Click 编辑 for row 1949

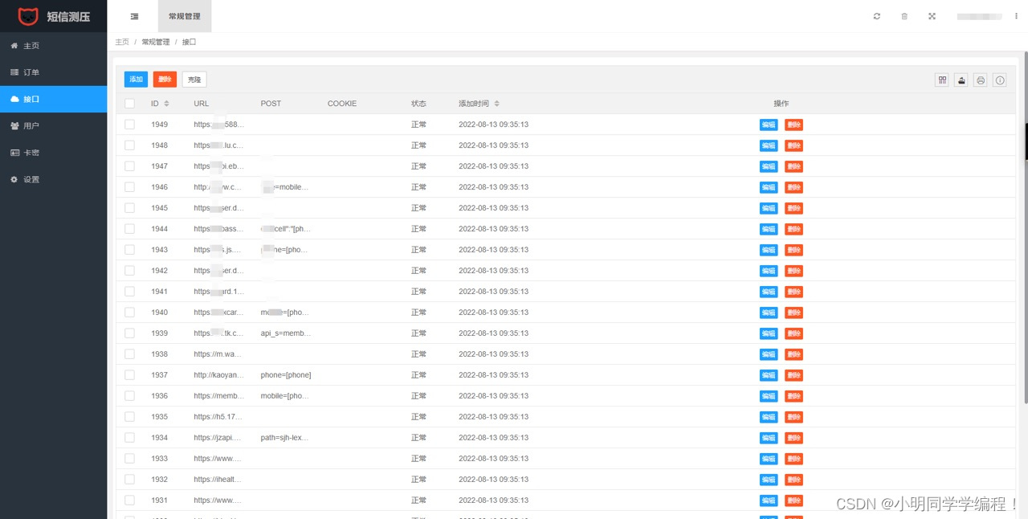point(769,125)
